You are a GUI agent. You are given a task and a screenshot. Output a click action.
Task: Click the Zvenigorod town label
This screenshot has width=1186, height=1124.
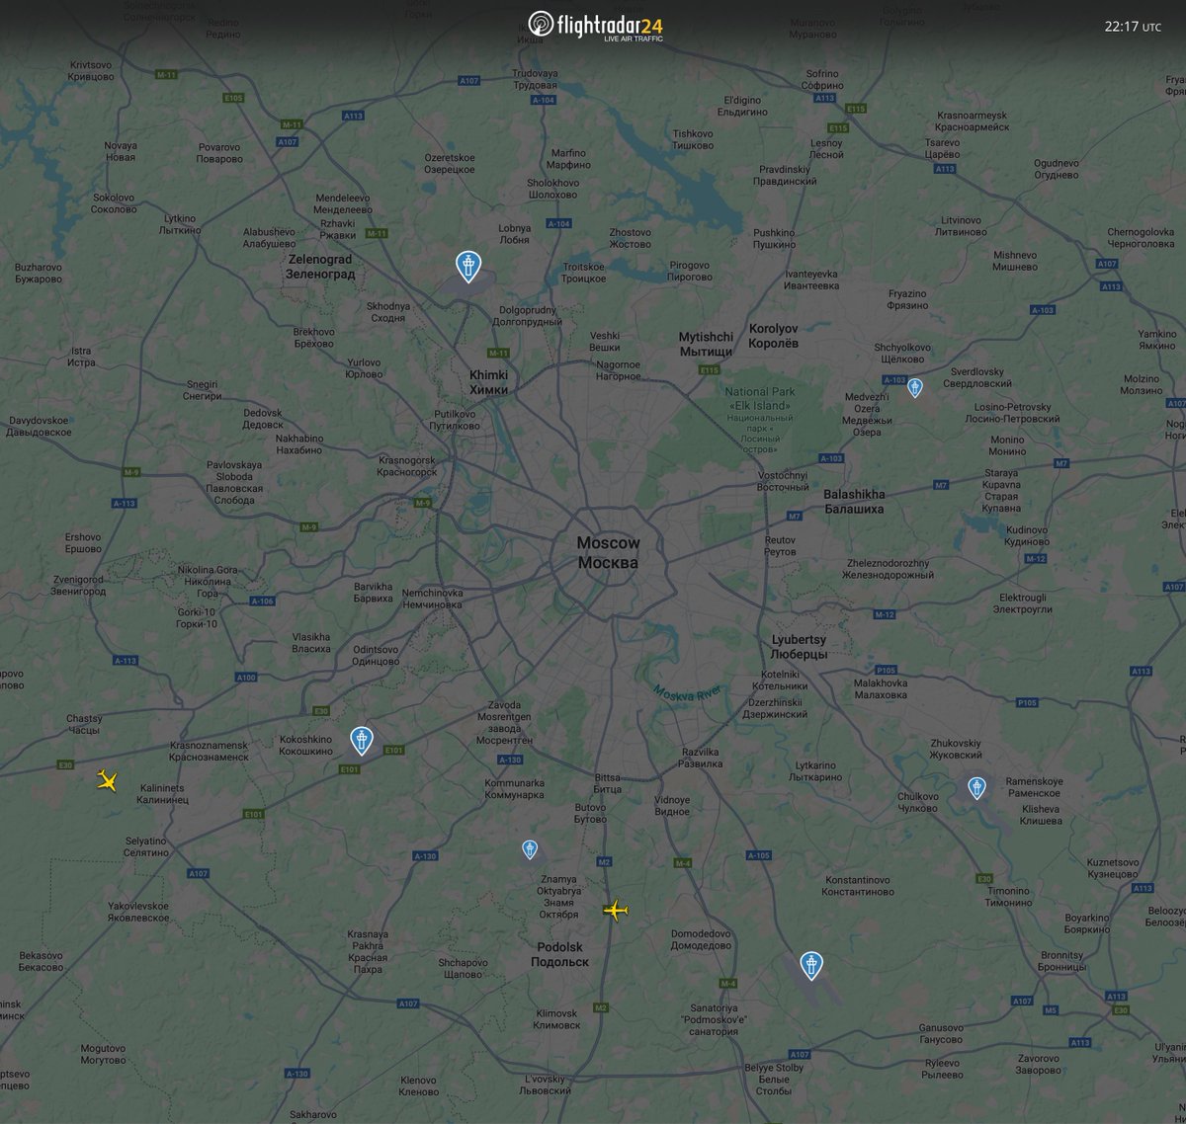77,585
